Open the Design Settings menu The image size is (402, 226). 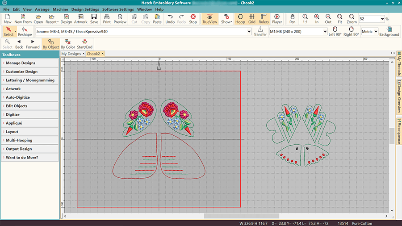85,9
